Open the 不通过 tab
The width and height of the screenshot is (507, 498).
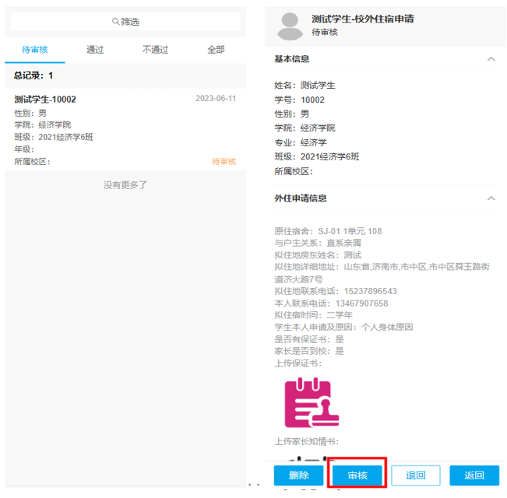(155, 50)
